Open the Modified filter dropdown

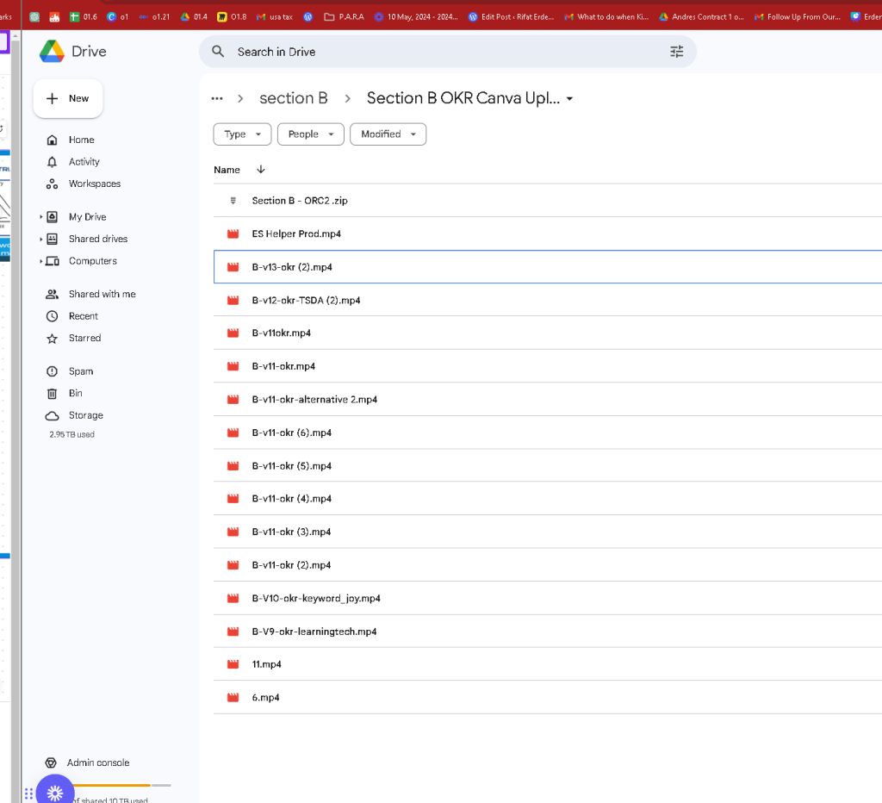388,134
